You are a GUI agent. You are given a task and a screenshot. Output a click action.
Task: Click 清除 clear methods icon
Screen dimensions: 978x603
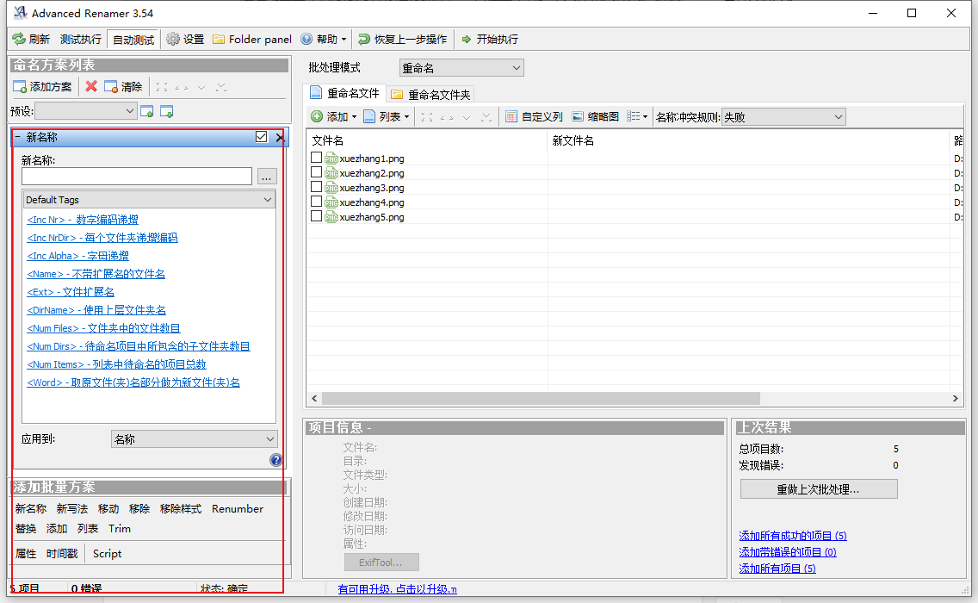(111, 87)
